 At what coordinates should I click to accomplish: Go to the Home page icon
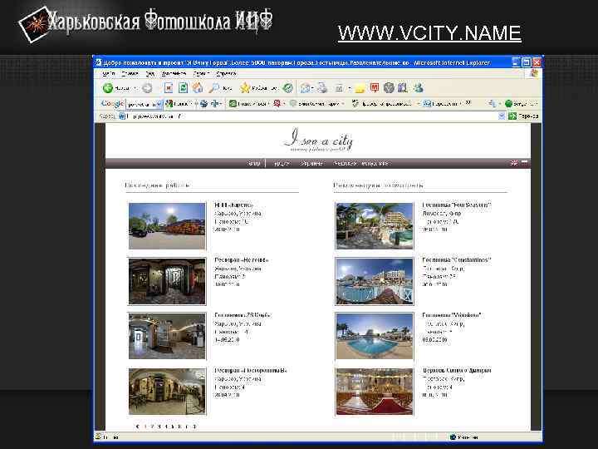[198, 88]
